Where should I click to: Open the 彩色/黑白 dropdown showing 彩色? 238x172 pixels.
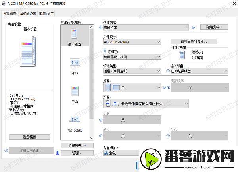[x=121, y=153]
